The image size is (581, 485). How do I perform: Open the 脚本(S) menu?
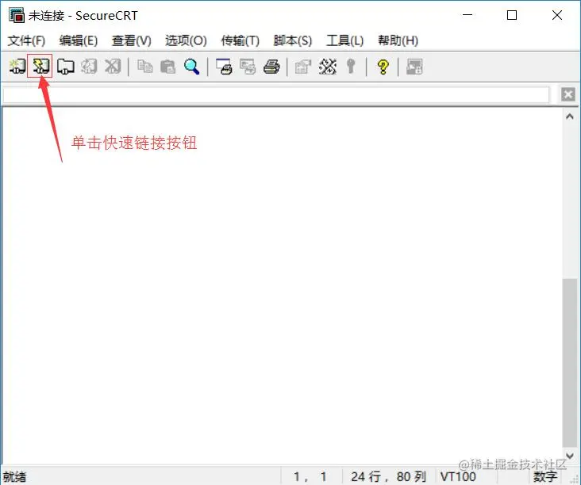point(293,40)
